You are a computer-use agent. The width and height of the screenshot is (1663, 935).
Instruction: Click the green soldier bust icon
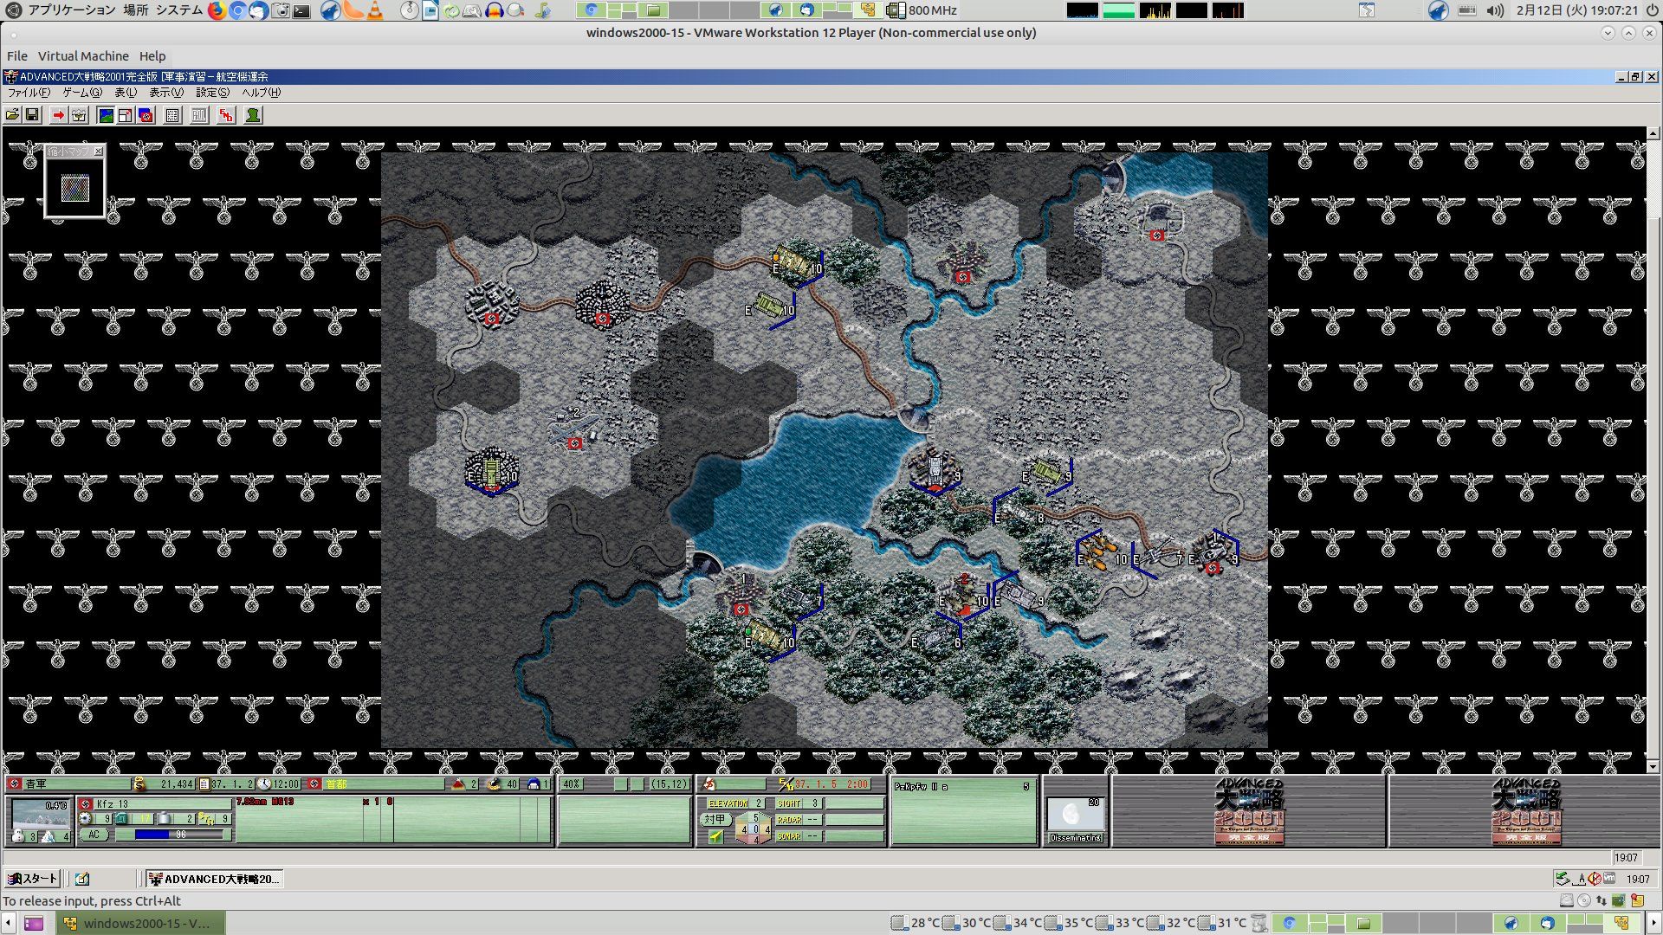click(x=253, y=115)
